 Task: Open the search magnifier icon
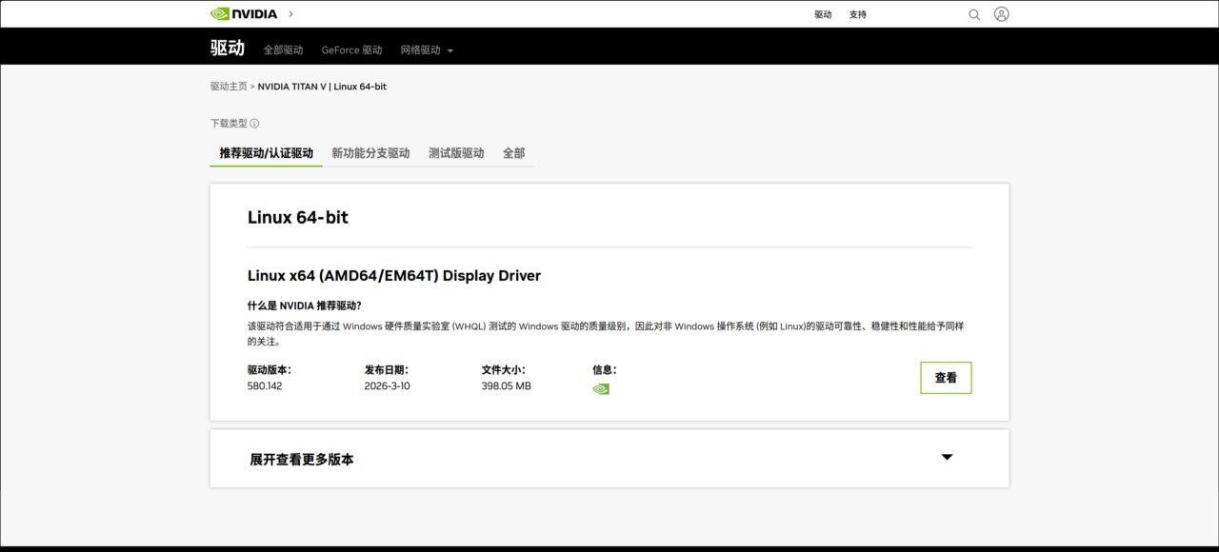[974, 14]
